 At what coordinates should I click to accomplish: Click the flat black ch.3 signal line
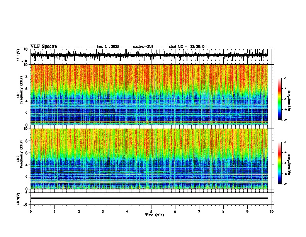pos(149,198)
